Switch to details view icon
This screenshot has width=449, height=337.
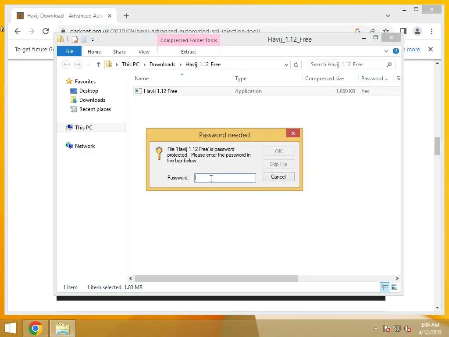(x=385, y=287)
